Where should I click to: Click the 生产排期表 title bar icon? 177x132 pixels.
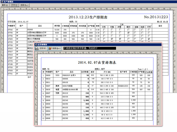click(x=2, y=2)
